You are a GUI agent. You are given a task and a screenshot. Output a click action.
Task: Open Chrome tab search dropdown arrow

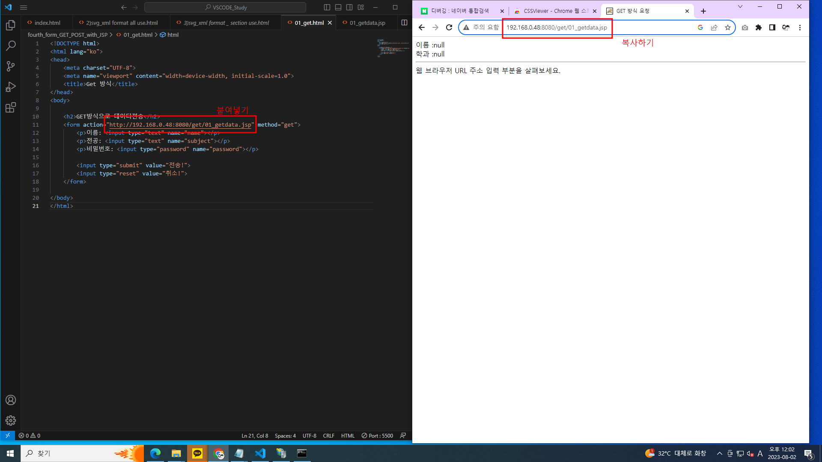coord(740,6)
